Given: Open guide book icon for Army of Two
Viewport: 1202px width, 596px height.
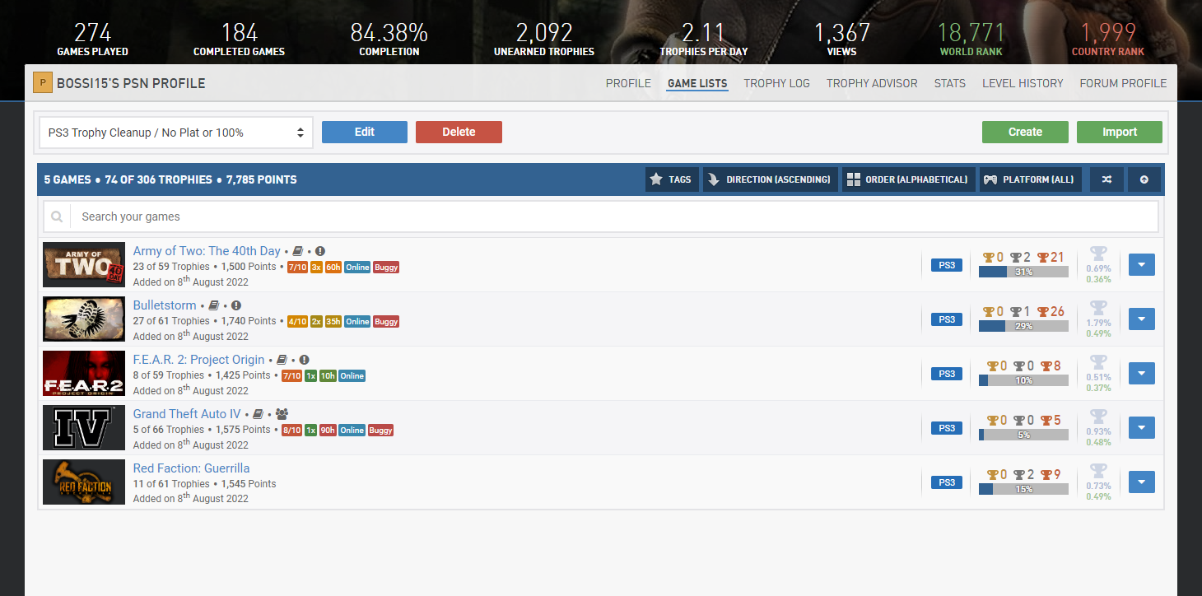Looking at the screenshot, I should click(298, 251).
